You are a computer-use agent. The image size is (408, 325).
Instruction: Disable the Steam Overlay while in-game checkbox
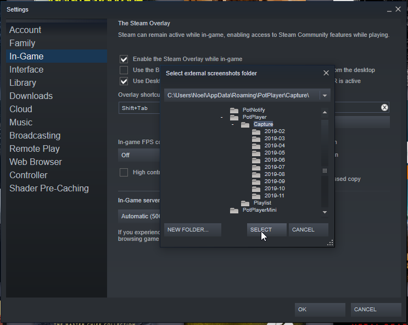click(x=124, y=59)
